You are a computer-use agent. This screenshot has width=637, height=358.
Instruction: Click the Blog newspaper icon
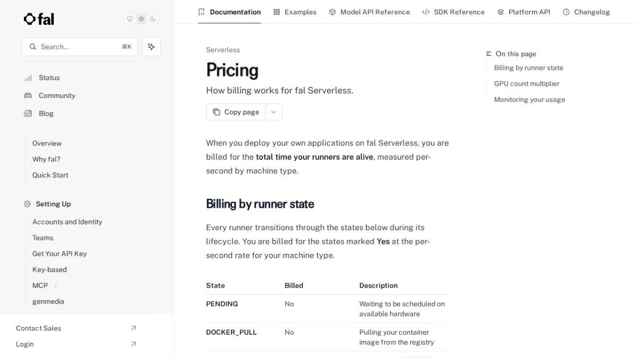coord(28,113)
